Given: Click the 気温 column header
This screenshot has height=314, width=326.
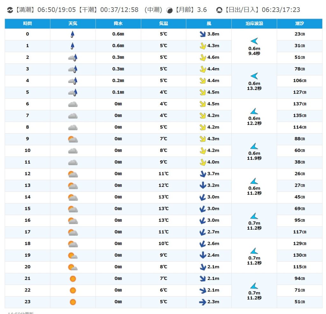Looking at the screenshot, I should 163,24.
